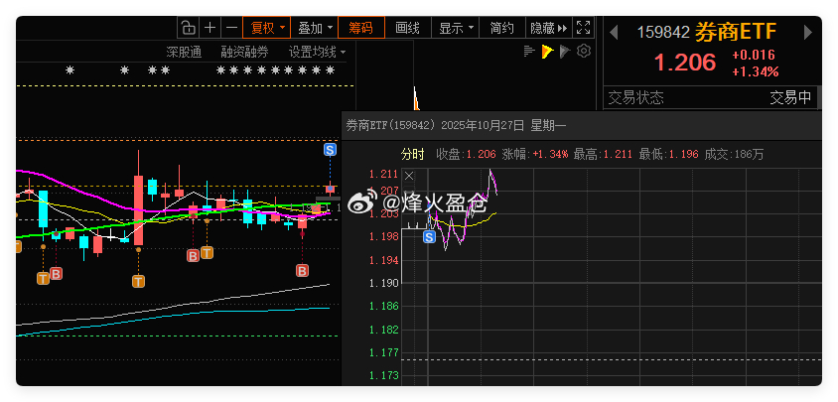
Task: Expand hidden panel via 隐藏 arrows
Action: pos(549,27)
